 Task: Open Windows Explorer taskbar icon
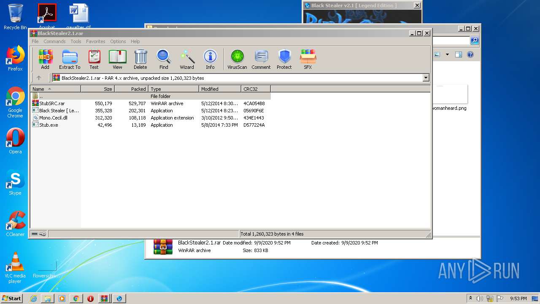(x=48, y=299)
